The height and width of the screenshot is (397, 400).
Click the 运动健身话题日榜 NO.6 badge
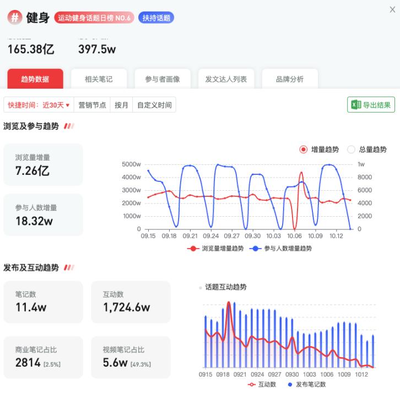pos(94,18)
